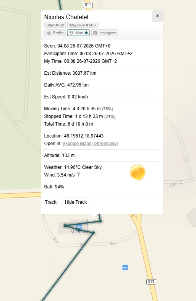Click the gas station map icon
Screen dimensions: 196x301
click(x=79, y=227)
